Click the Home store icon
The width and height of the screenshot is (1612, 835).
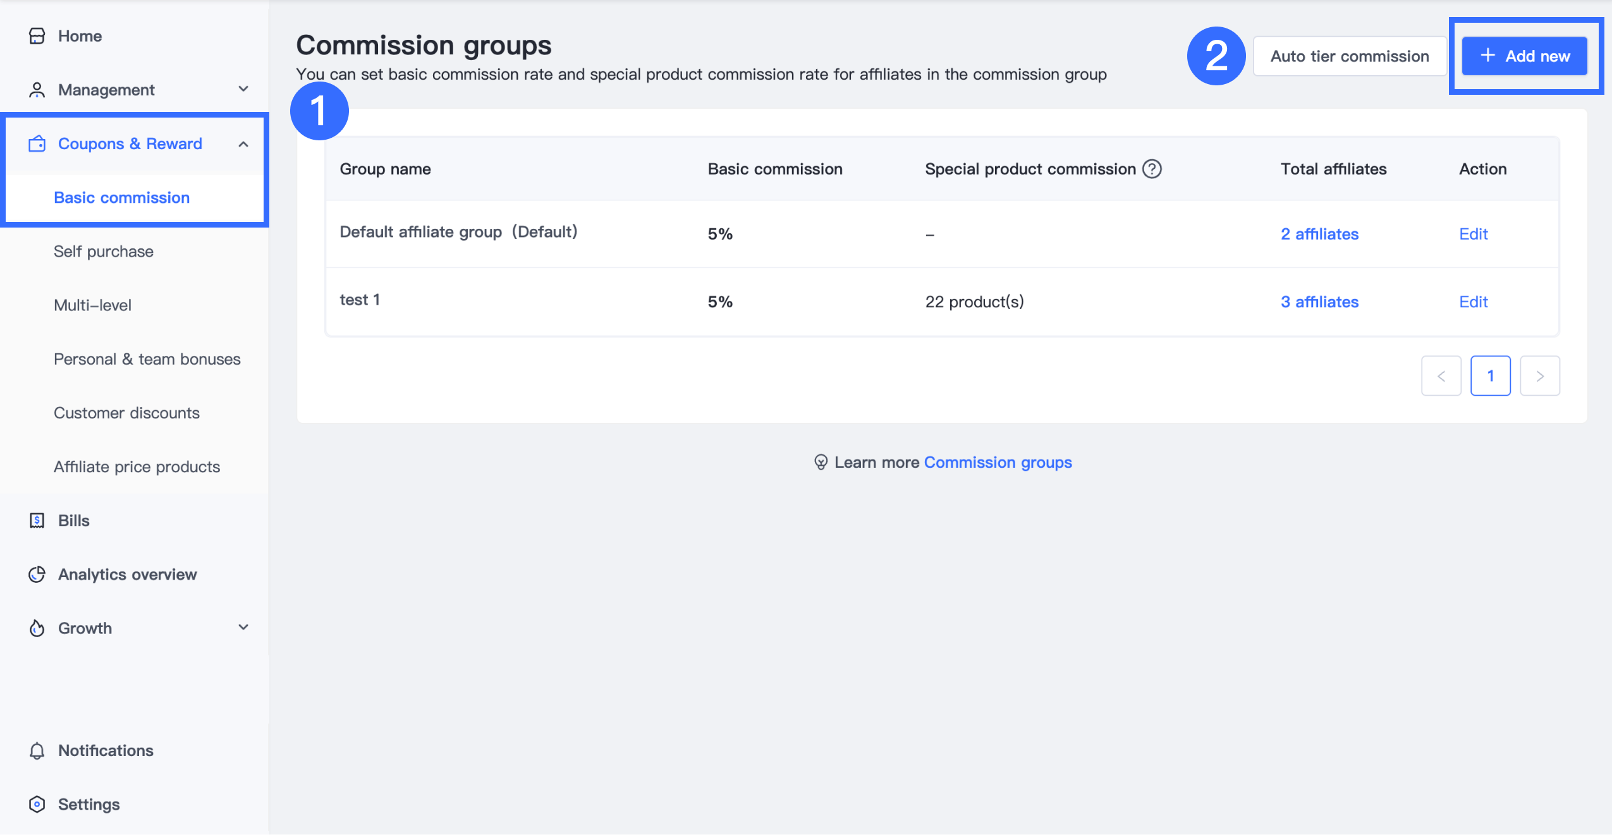[37, 36]
